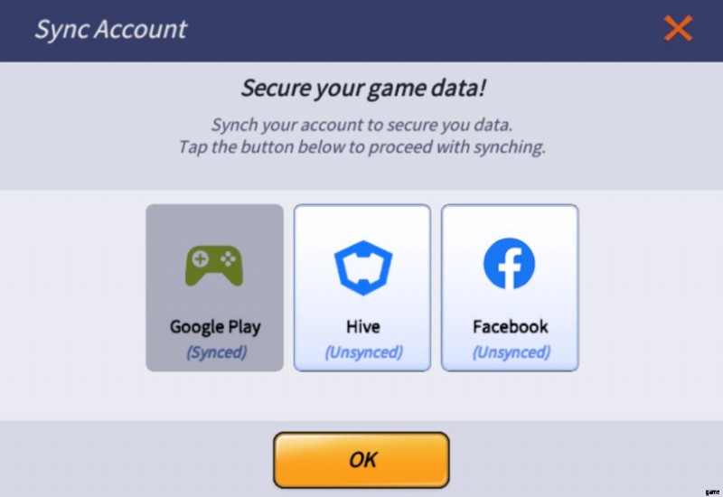
Task: Click the 'Synch your account' instruction line
Action: [x=361, y=125]
